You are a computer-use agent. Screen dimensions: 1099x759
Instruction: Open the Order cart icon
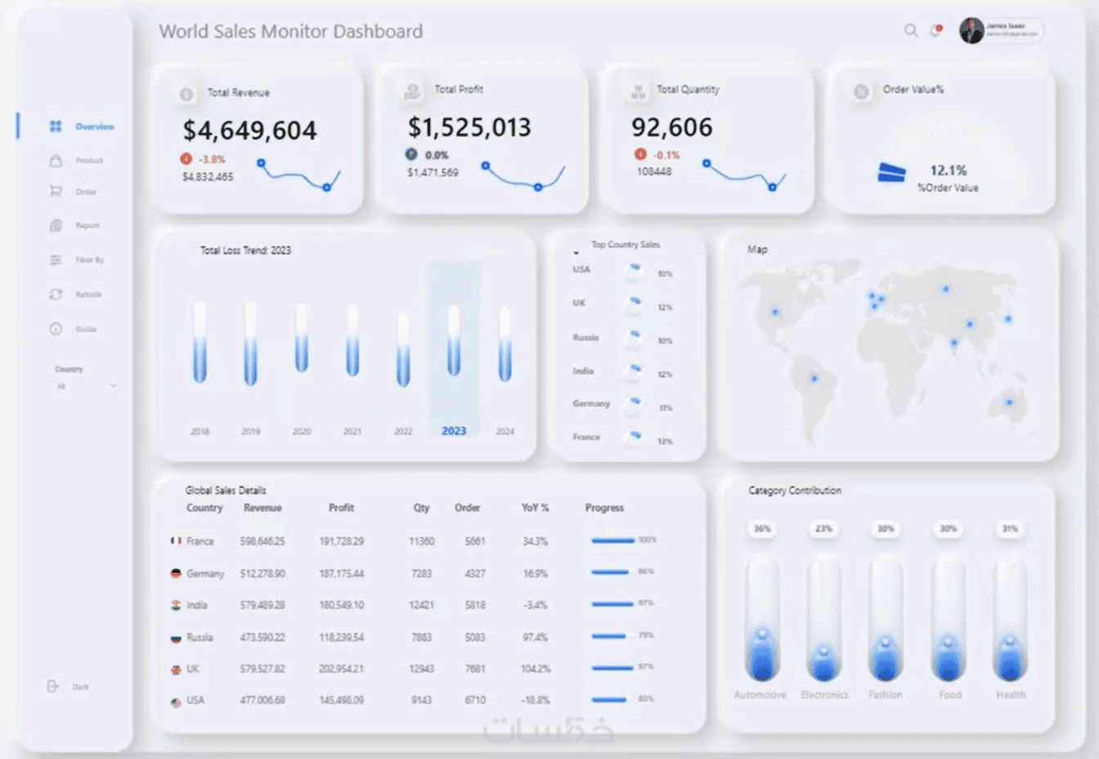pos(56,191)
